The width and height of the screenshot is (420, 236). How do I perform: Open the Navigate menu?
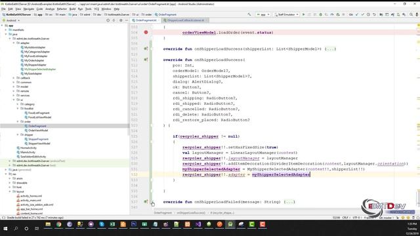(x=29, y=9)
